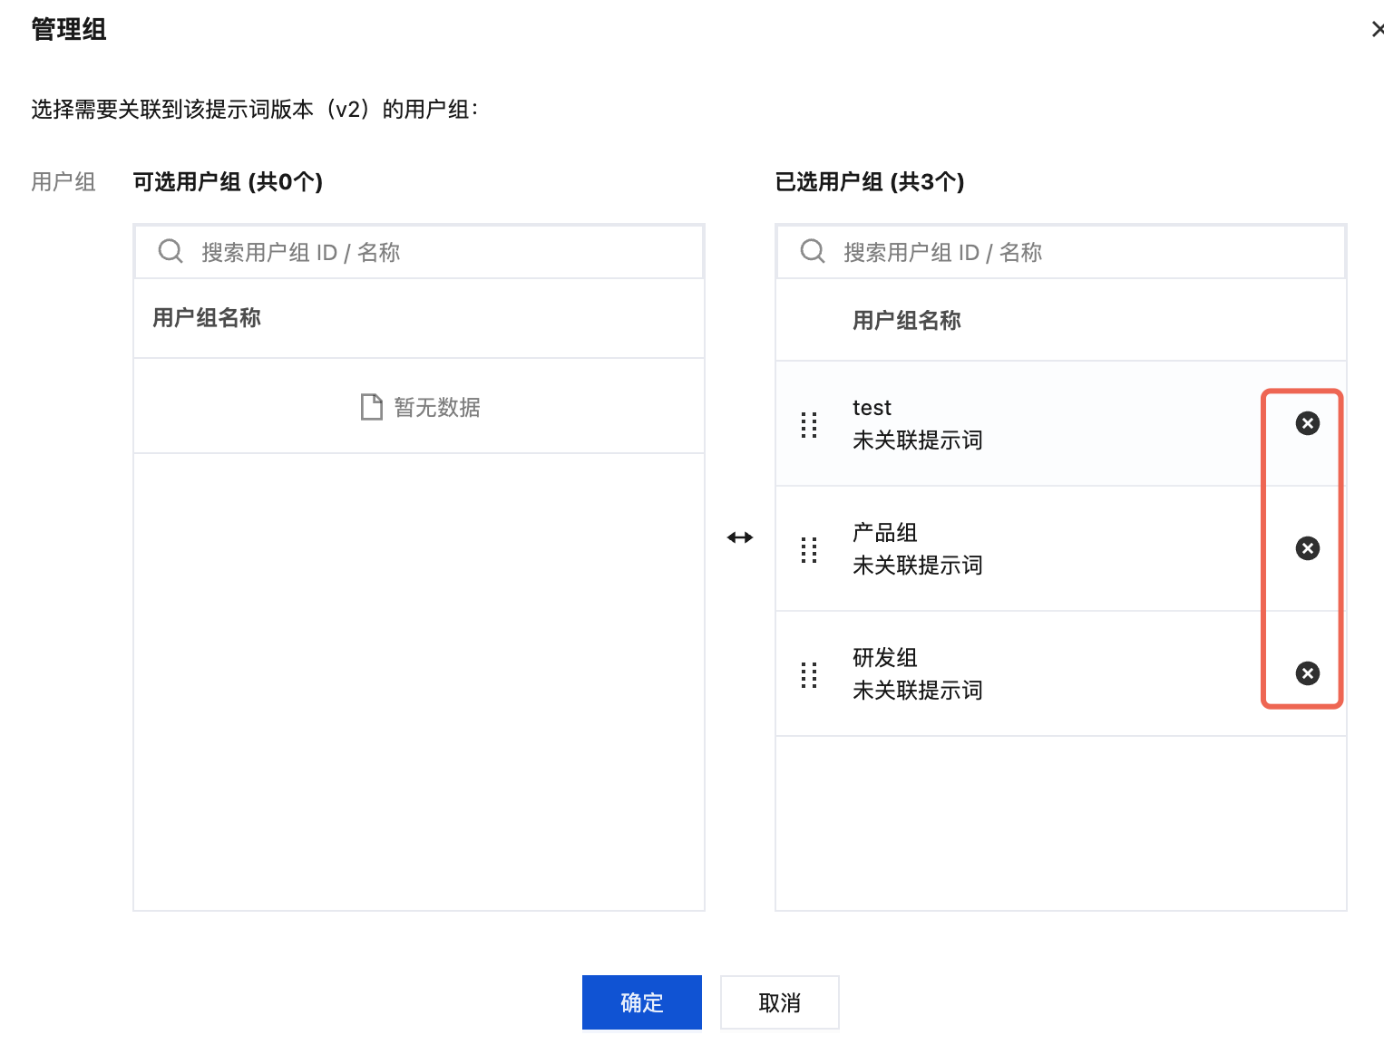Confirm with the 确定 button
Screen dimensions: 1384x1064
tap(642, 1002)
